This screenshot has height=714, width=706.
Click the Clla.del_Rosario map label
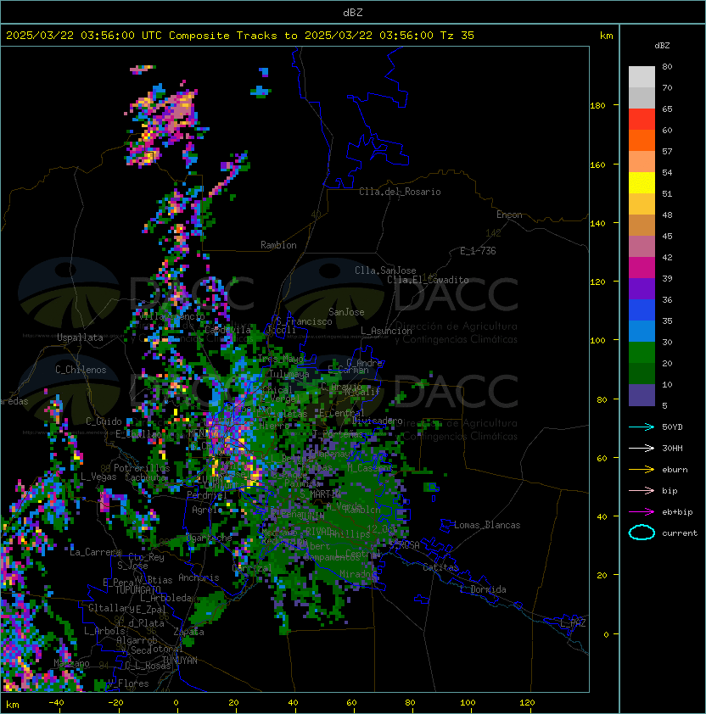400,192
